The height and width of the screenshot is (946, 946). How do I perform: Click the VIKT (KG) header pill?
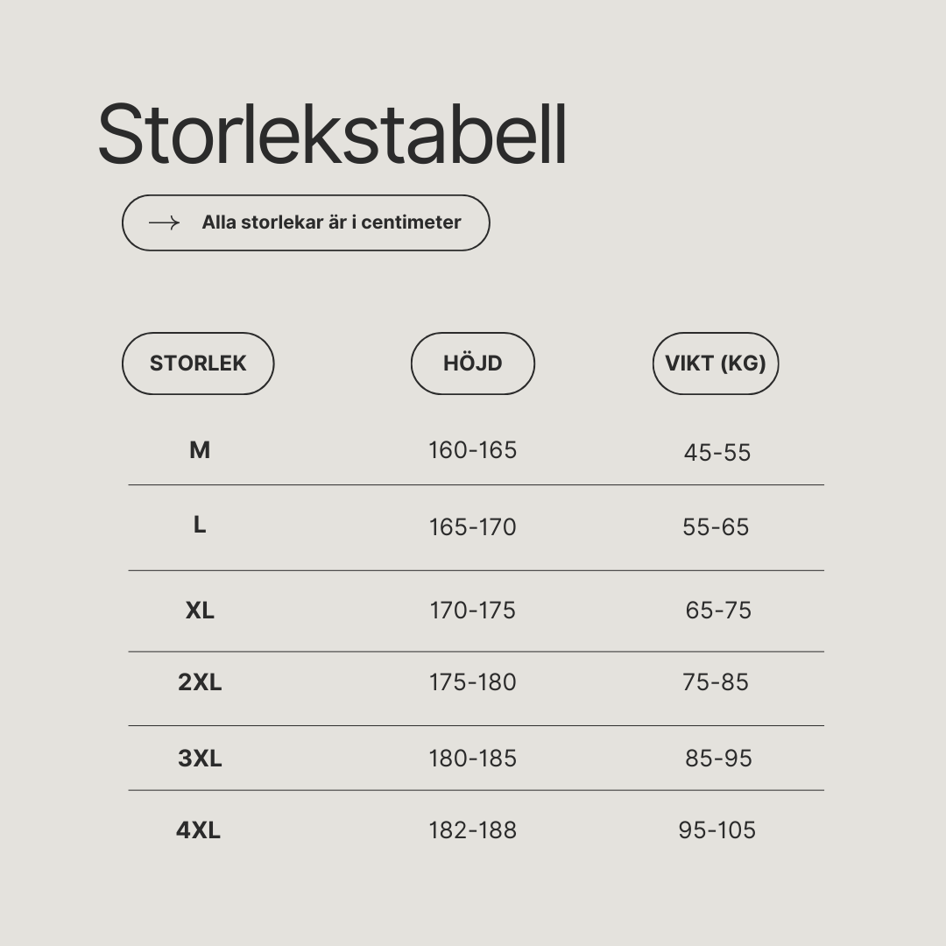pos(716,364)
